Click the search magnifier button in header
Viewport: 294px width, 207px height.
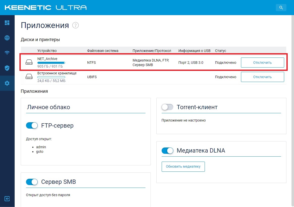[x=281, y=8]
